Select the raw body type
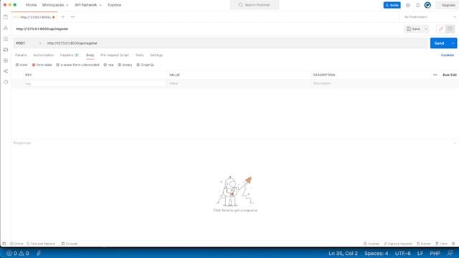459x258 pixels. (108, 64)
